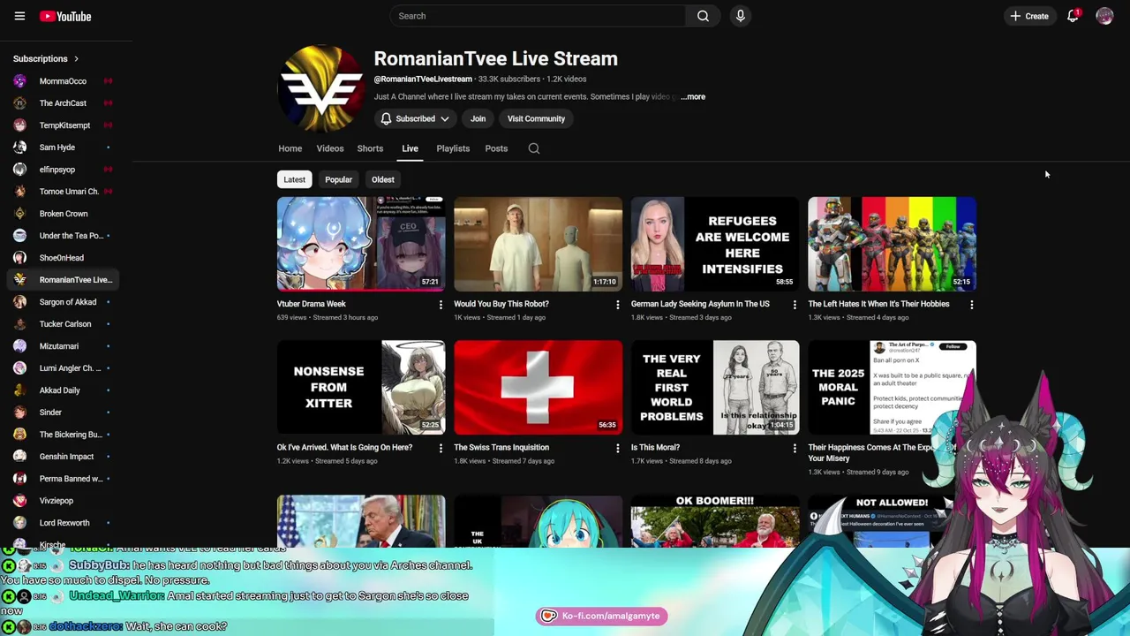Filter live streams by Popular
Screen dimensions: 1130x636
tap(338, 179)
